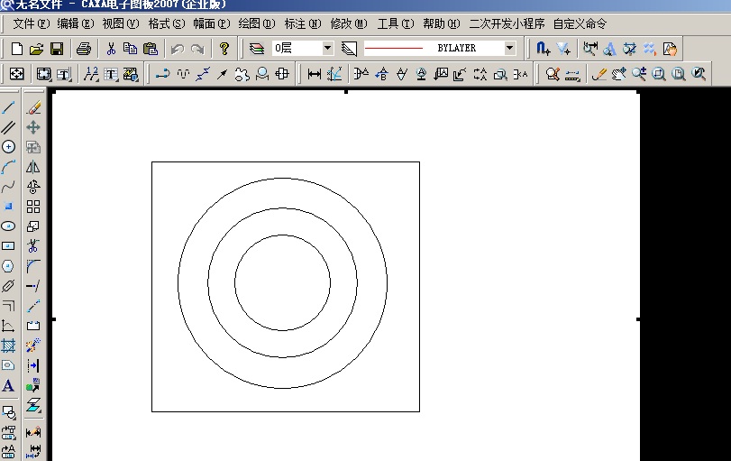Viewport: 731px width, 461px height.
Task: Open the layer dropdown showing 0层
Action: click(303, 48)
